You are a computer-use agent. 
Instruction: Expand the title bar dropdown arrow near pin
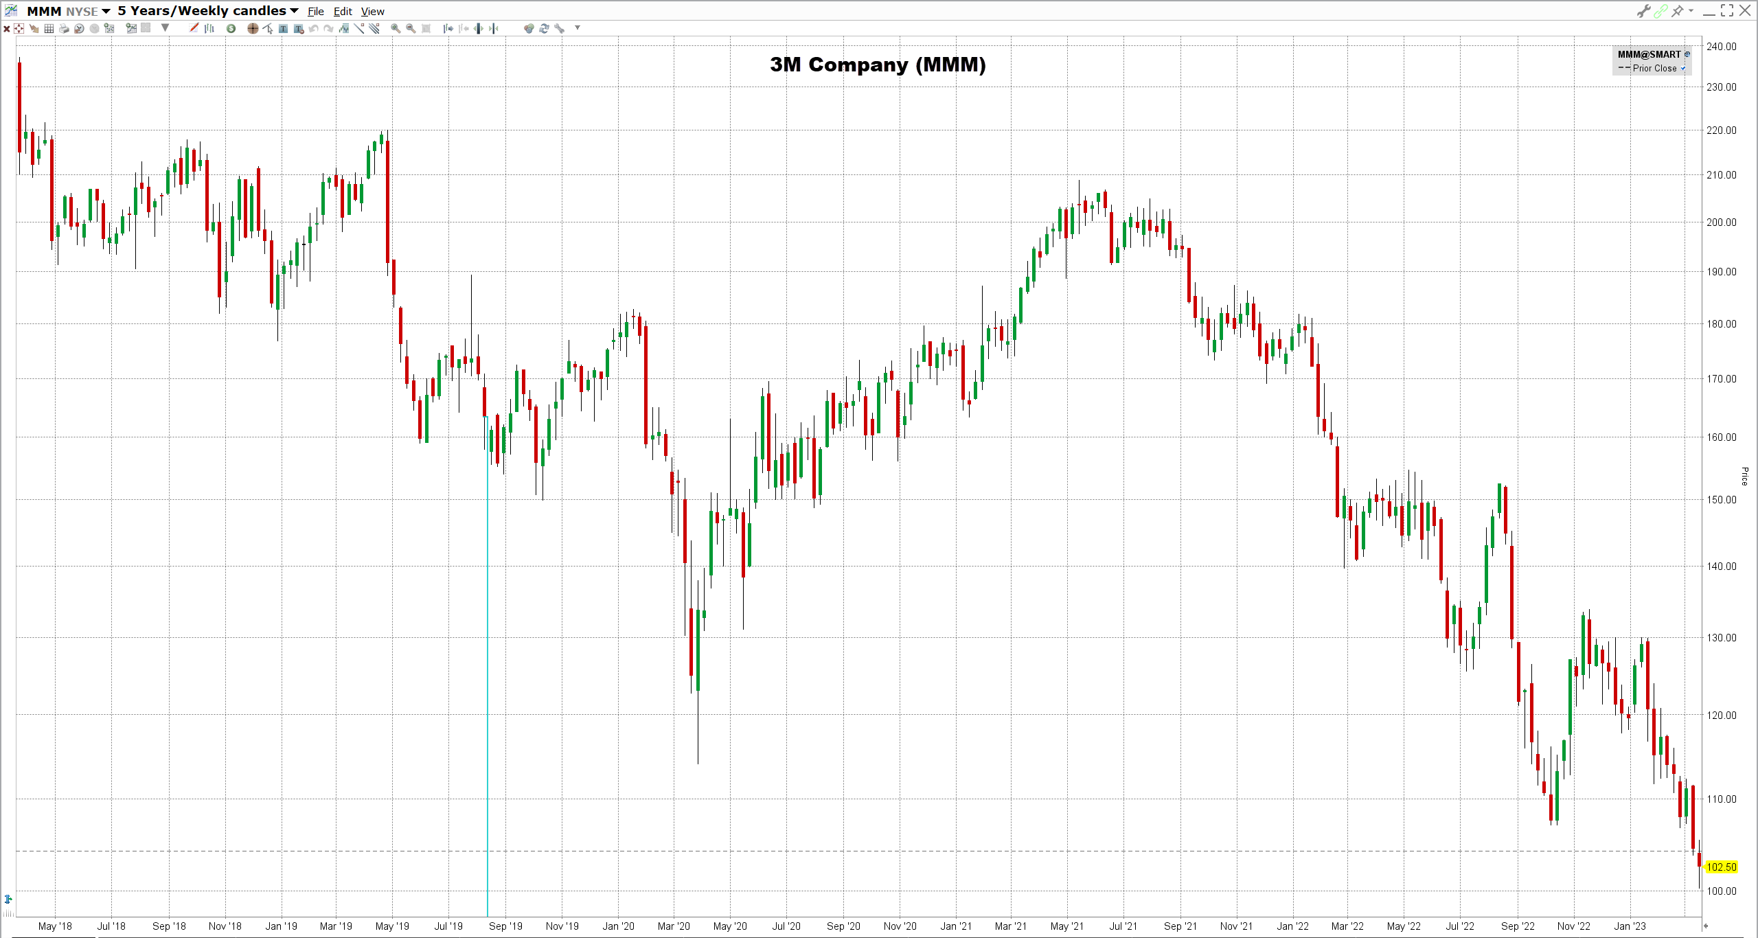click(1691, 10)
